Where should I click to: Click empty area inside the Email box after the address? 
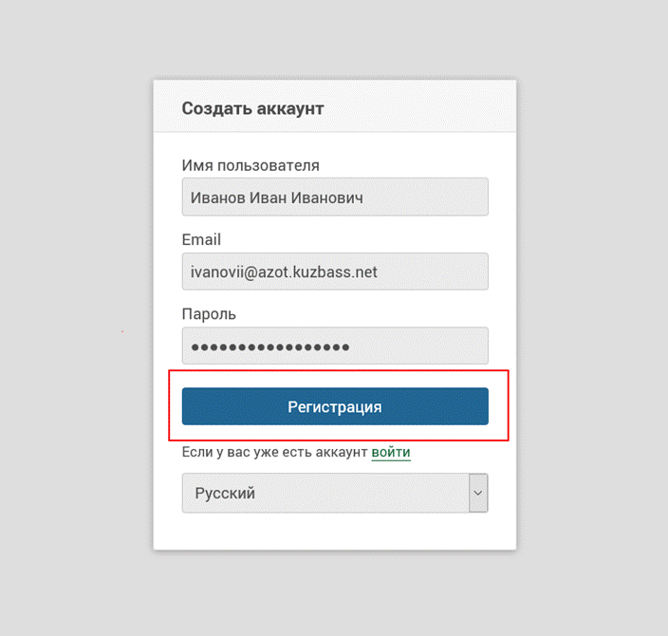pyautogui.click(x=433, y=271)
